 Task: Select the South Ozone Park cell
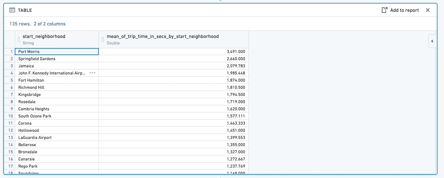pyautogui.click(x=57, y=116)
